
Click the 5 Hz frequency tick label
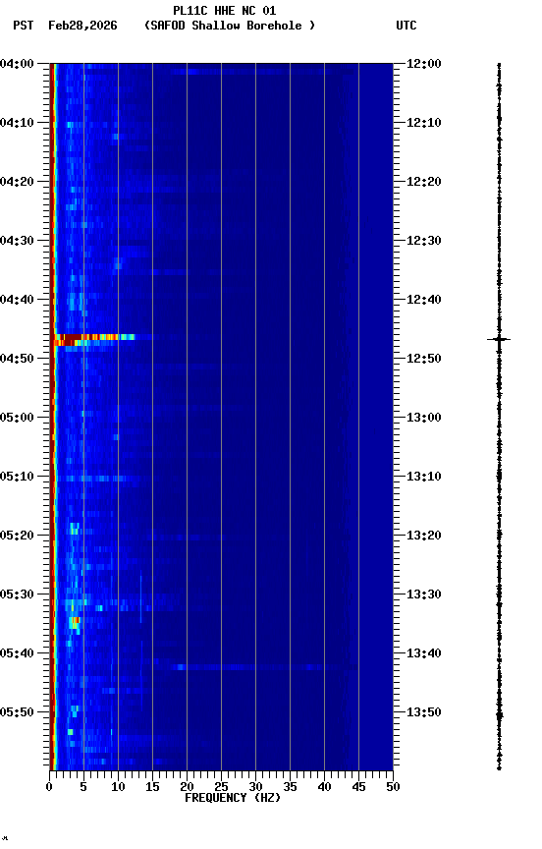(x=83, y=787)
